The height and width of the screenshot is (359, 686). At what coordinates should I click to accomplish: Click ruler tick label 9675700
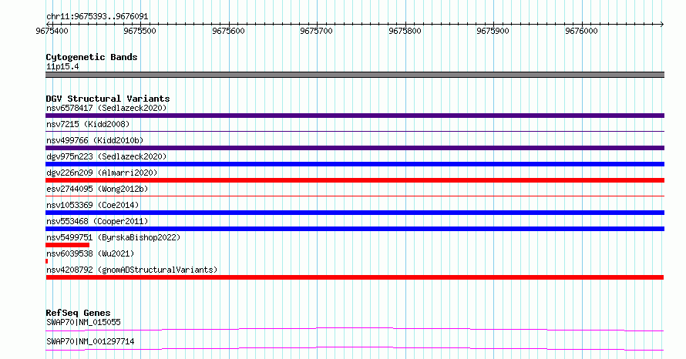click(x=316, y=31)
